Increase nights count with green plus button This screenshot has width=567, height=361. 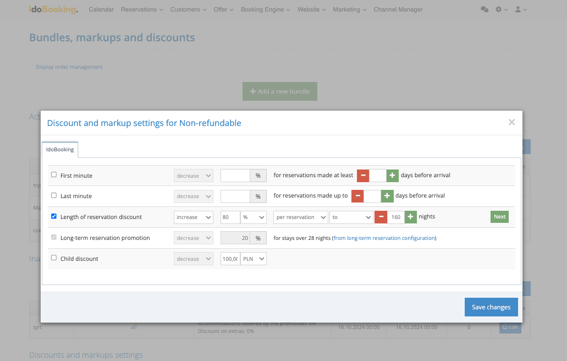point(410,217)
